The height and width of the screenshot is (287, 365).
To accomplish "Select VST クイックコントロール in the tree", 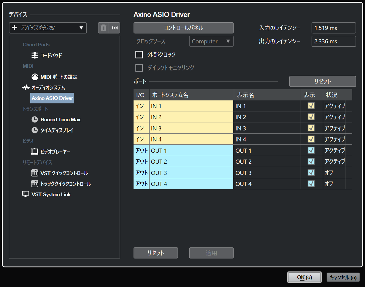I will pyautogui.click(x=64, y=173).
